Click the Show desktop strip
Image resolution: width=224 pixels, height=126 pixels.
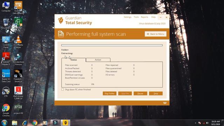[x=223, y=123]
